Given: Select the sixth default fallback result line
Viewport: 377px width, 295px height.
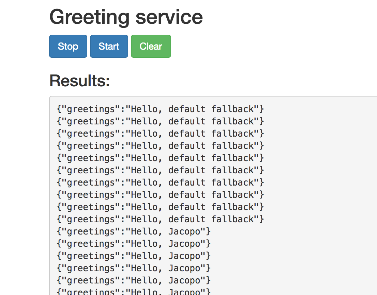Looking at the screenshot, I should [x=160, y=170].
